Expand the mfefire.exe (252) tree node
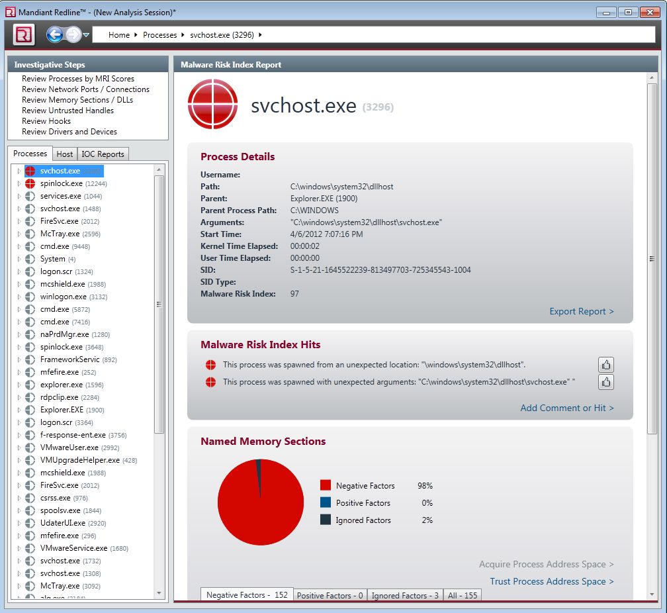Image resolution: width=667 pixels, height=613 pixels. (19, 372)
